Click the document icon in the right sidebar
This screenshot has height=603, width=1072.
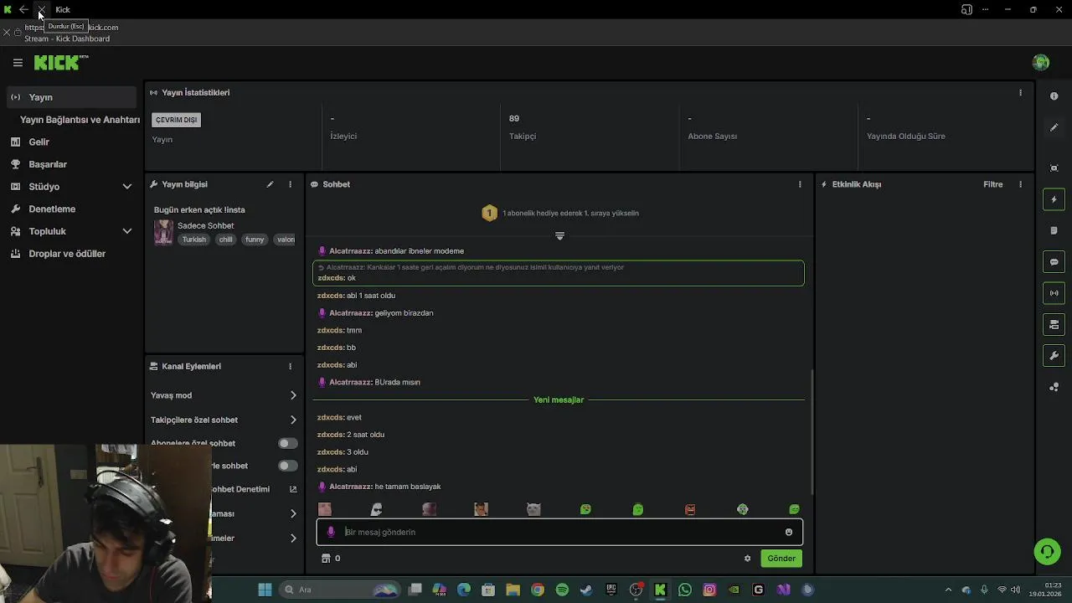click(1054, 230)
